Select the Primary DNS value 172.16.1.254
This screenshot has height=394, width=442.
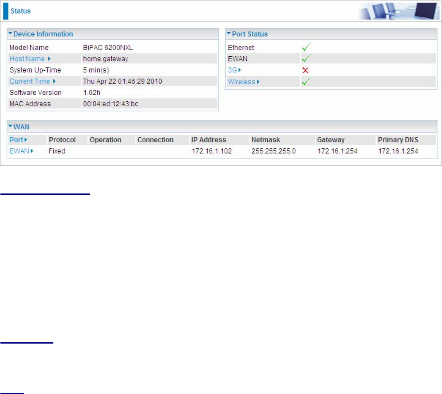398,151
